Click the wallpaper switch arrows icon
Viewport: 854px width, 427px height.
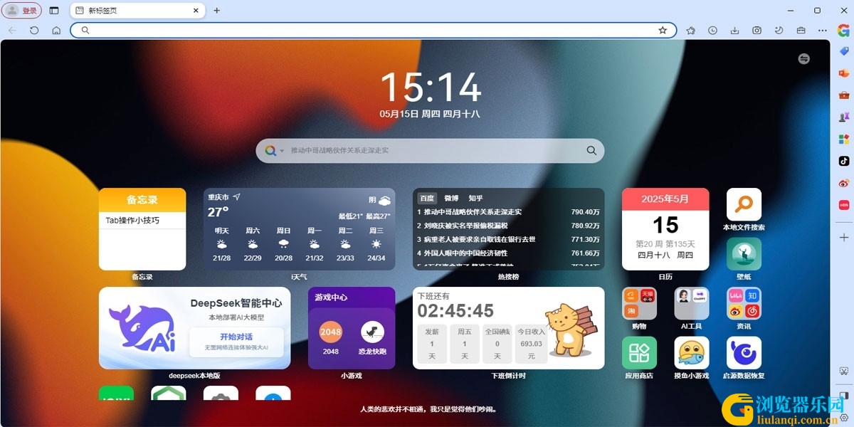pos(804,59)
